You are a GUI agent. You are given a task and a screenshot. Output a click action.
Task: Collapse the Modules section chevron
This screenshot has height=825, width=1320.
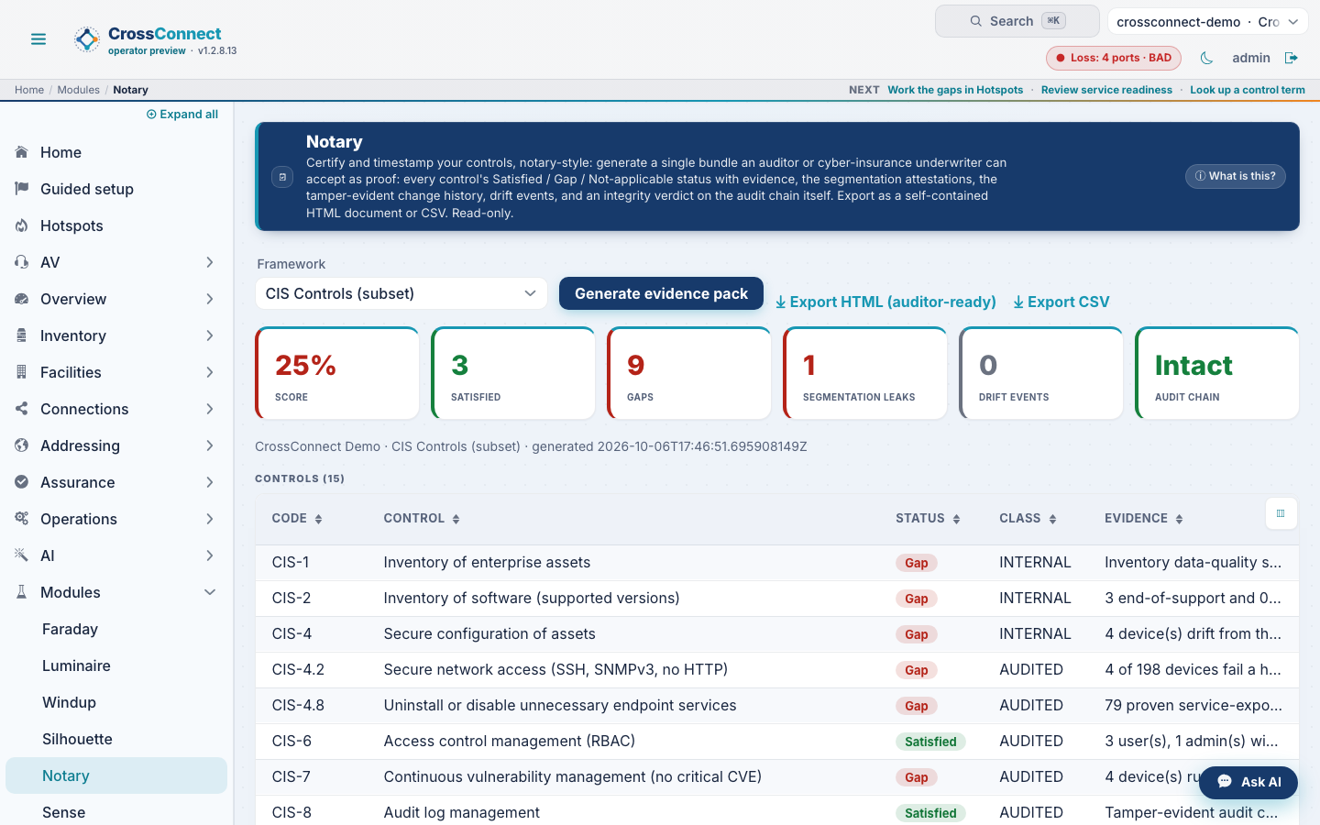(210, 592)
